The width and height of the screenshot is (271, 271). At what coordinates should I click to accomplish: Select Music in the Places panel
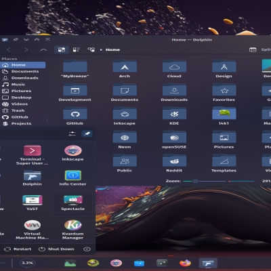pyautogui.click(x=23, y=85)
